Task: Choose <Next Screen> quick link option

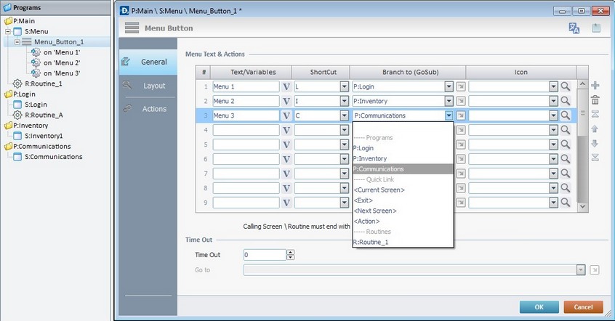Action: (x=403, y=211)
